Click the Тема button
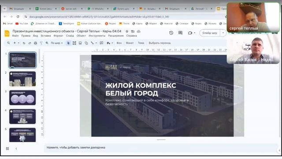 [141, 43]
